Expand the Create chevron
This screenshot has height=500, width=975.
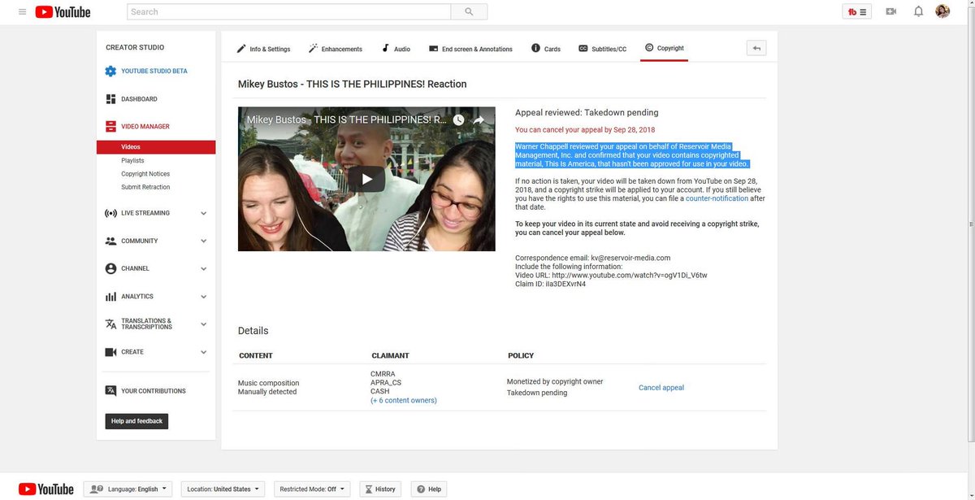(203, 352)
